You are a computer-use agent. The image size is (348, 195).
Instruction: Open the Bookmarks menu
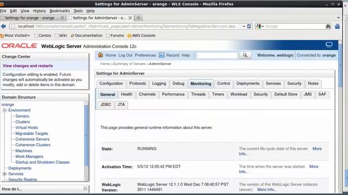59,11
